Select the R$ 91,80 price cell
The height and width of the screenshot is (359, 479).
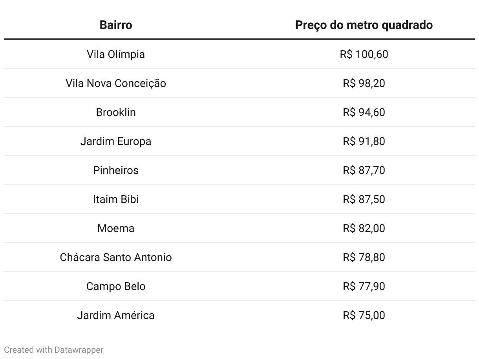click(364, 141)
